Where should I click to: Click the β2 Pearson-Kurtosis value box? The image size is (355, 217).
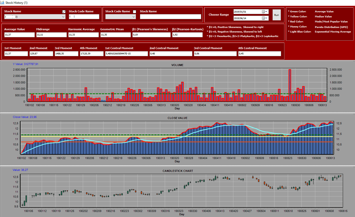tap(188, 35)
